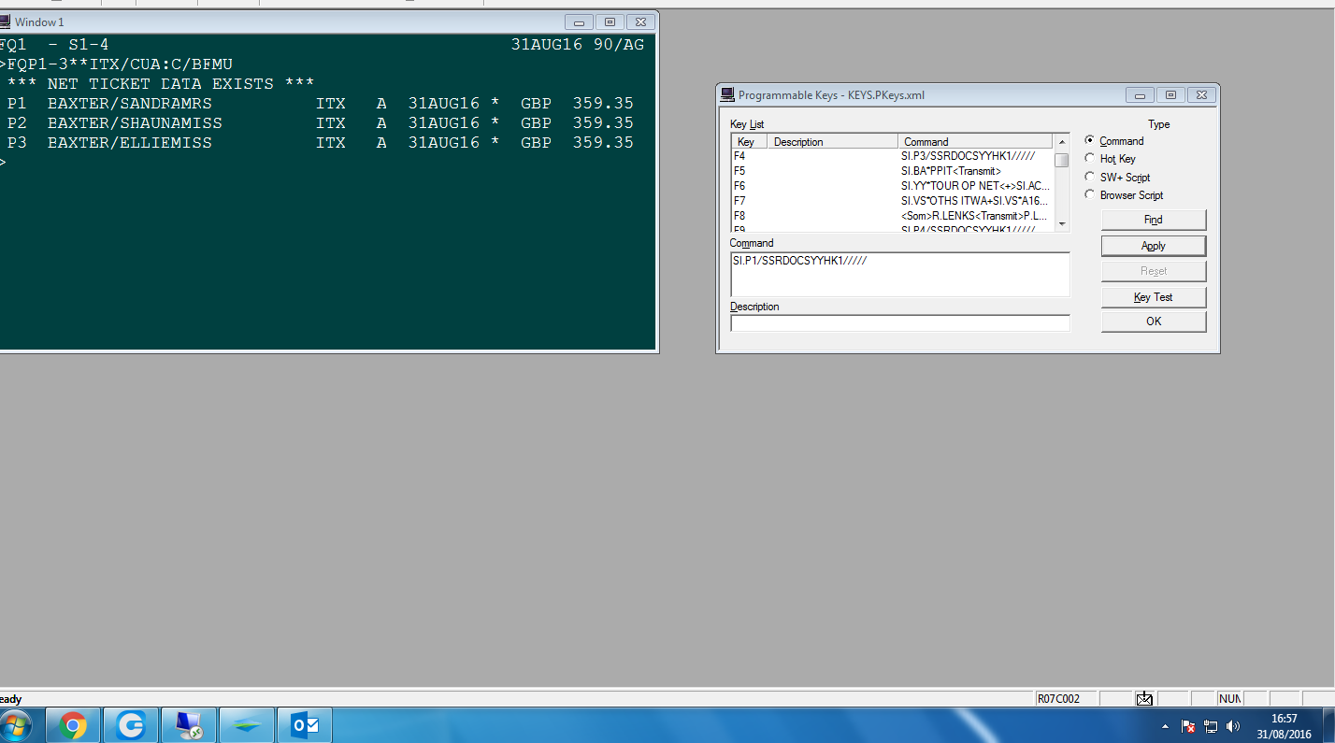Click passenger BAXTER/ELLIEMISS in terminal
The width and height of the screenshot is (1335, 743).
click(130, 143)
